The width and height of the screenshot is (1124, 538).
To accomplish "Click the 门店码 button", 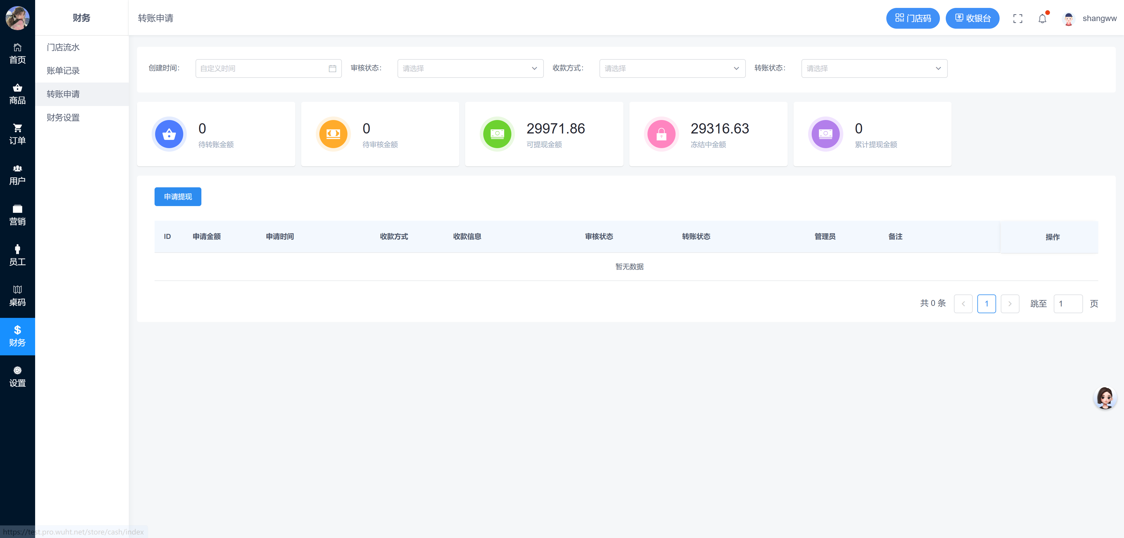I will pyautogui.click(x=912, y=18).
